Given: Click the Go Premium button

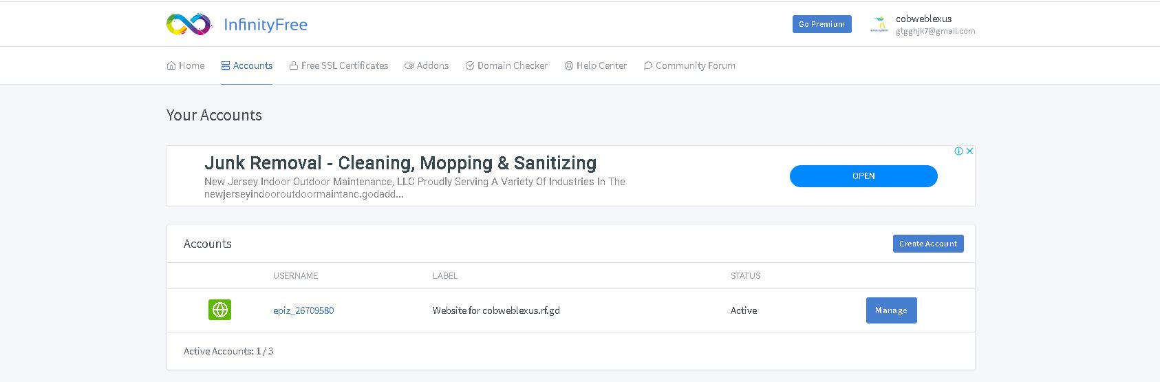Looking at the screenshot, I should click(x=822, y=24).
